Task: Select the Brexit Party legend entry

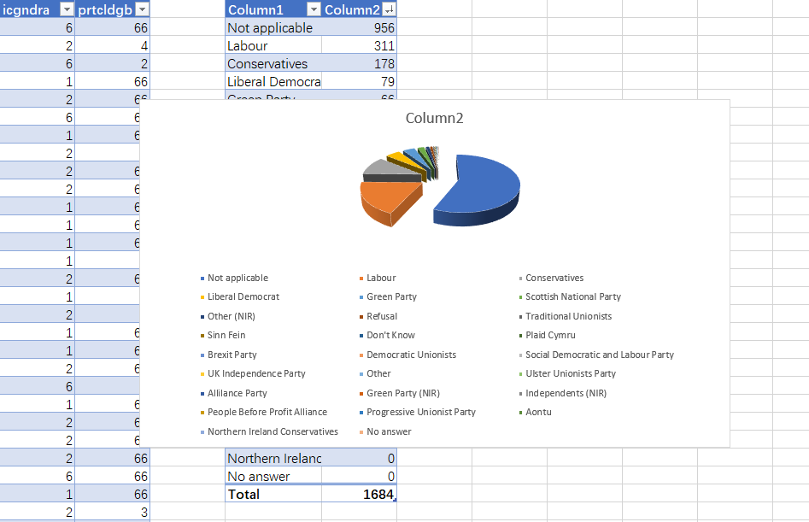Action: point(232,355)
